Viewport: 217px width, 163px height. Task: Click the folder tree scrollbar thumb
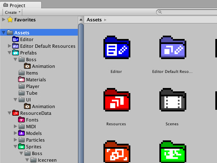click(81, 93)
